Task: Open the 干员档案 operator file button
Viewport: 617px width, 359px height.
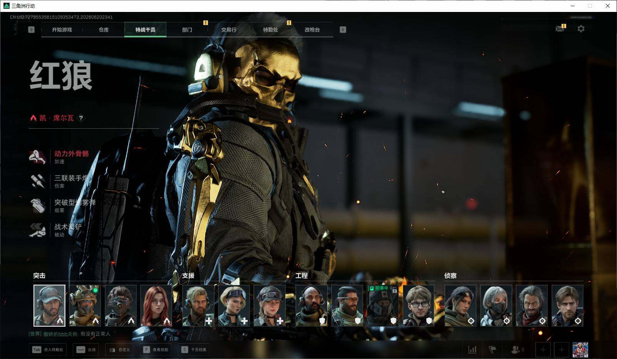Action: 194,350
